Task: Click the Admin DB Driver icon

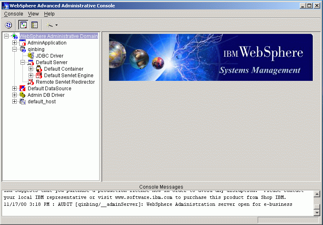Action: pos(22,95)
